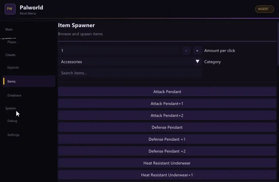Click the Amount per click label
The image size is (279, 182).
(220, 51)
